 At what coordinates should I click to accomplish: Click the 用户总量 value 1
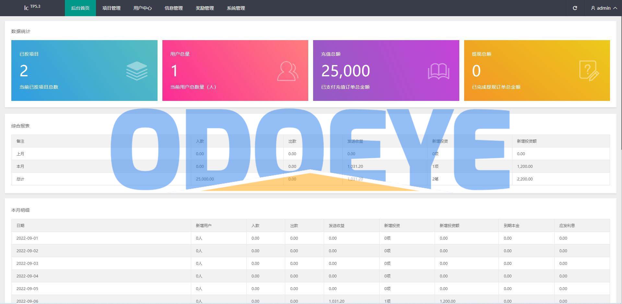[x=174, y=71]
